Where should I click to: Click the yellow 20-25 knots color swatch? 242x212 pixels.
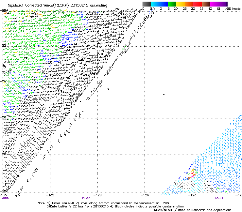pyautogui.click(x=181, y=4)
